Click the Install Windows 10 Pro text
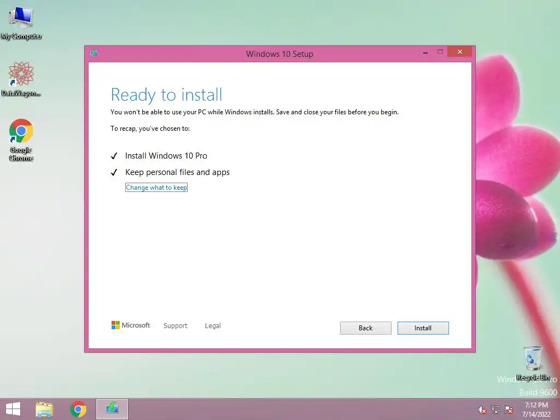This screenshot has width=560, height=420. click(166, 156)
